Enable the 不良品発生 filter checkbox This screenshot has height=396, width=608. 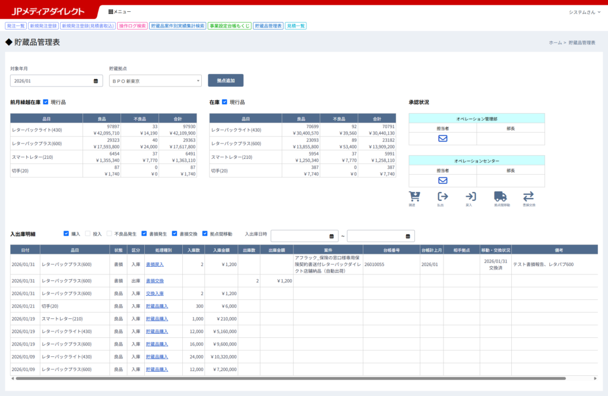pyautogui.click(x=110, y=234)
